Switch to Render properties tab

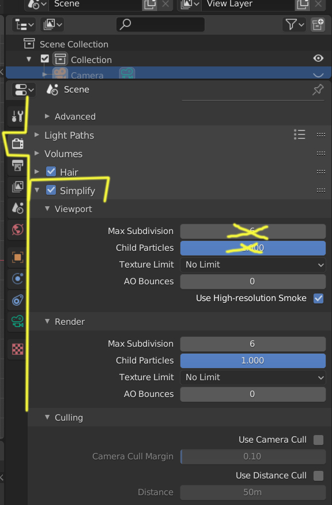17,143
